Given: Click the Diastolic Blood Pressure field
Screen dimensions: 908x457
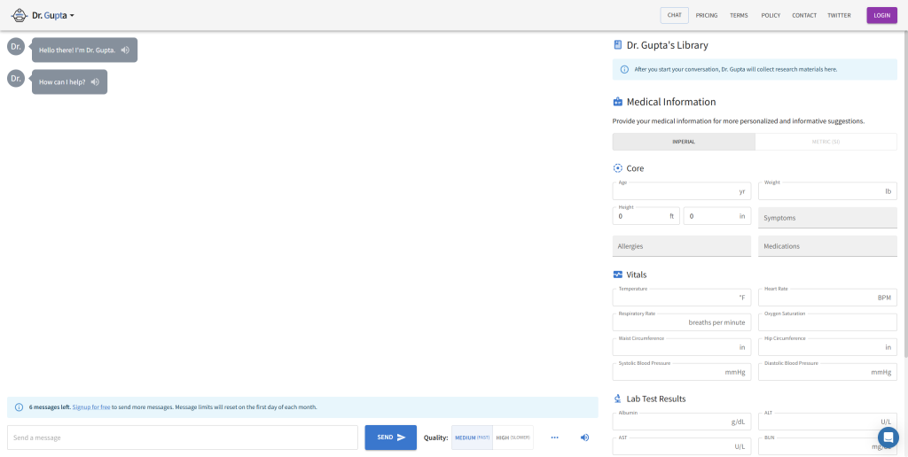Looking at the screenshot, I should click(x=827, y=372).
